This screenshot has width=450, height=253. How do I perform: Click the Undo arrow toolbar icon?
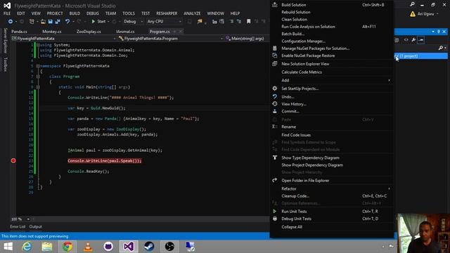pos(67,22)
